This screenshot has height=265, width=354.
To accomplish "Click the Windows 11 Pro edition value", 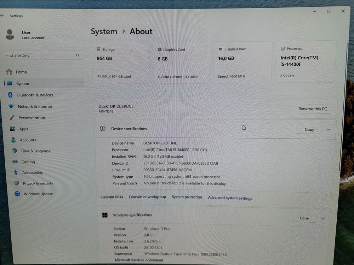I will pos(157,229).
